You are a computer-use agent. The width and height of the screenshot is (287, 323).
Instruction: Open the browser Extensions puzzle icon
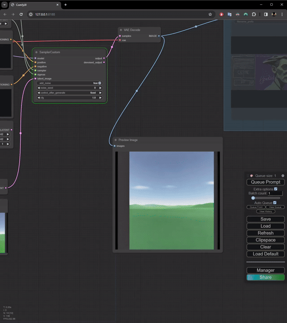pos(254,14)
